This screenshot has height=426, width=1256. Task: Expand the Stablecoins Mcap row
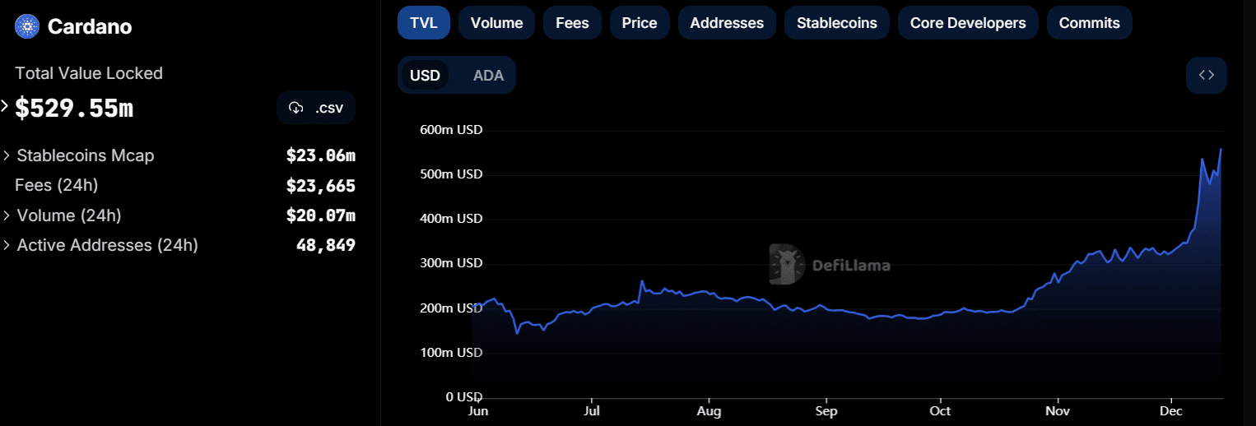[x=7, y=155]
